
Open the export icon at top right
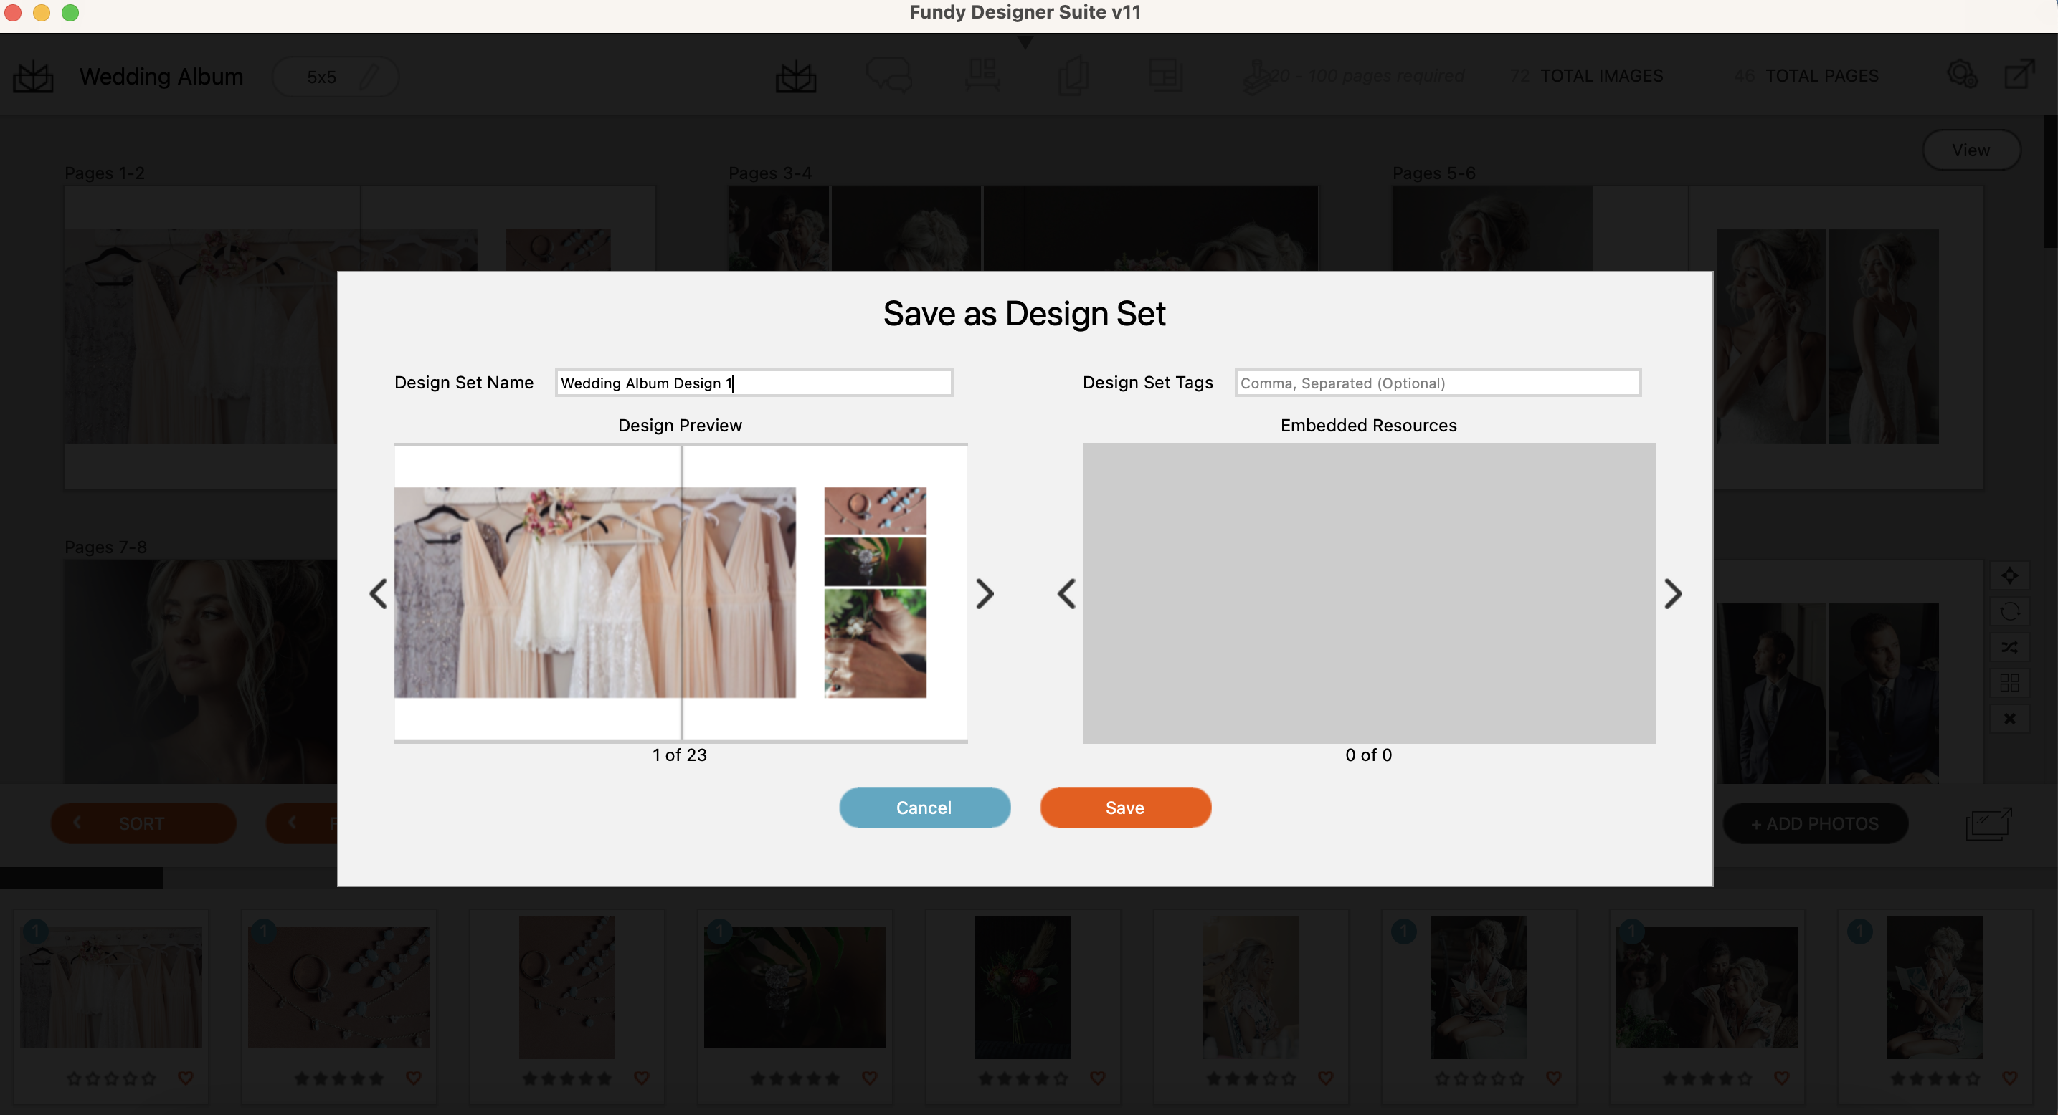pos(2019,75)
